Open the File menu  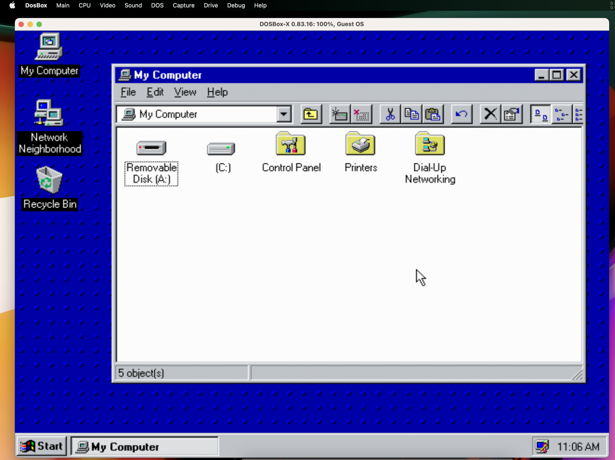128,92
